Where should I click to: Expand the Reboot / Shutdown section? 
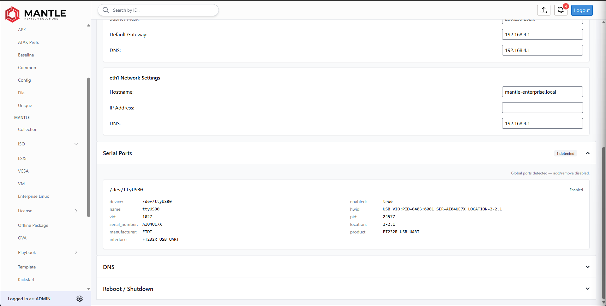[x=588, y=289]
